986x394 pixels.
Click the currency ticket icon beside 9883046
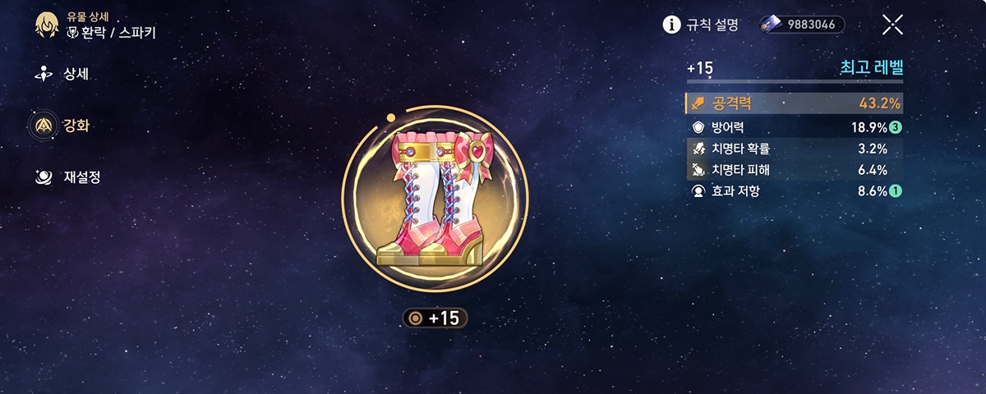[x=771, y=25]
